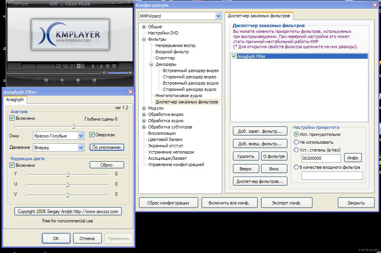Click the KMPlayer eject/open file icon

pyautogui.click(x=101, y=66)
